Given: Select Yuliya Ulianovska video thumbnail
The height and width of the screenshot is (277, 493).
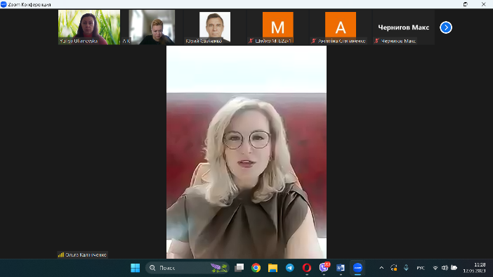Looking at the screenshot, I should click(x=89, y=27).
